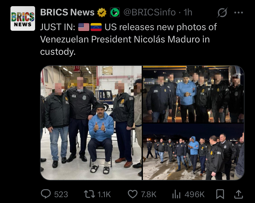This screenshot has height=203, width=255.
Task: Like the post with heart icon
Action: pos(133,194)
